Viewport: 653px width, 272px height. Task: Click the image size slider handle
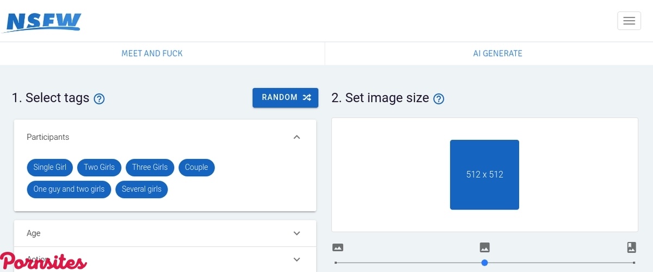484,263
